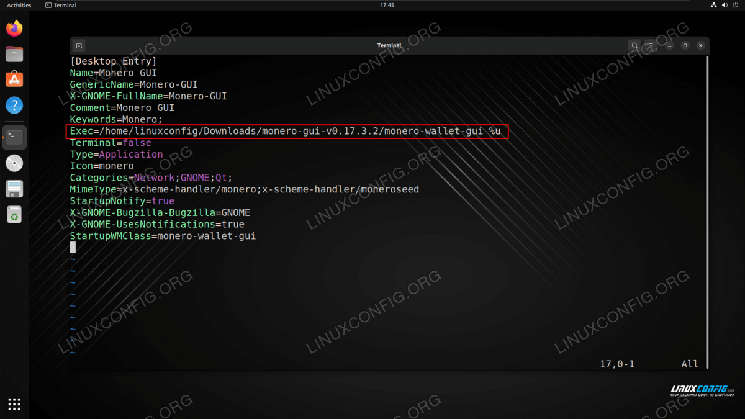Minimize the Terminal window
This screenshot has width=745, height=419.
tap(670, 45)
